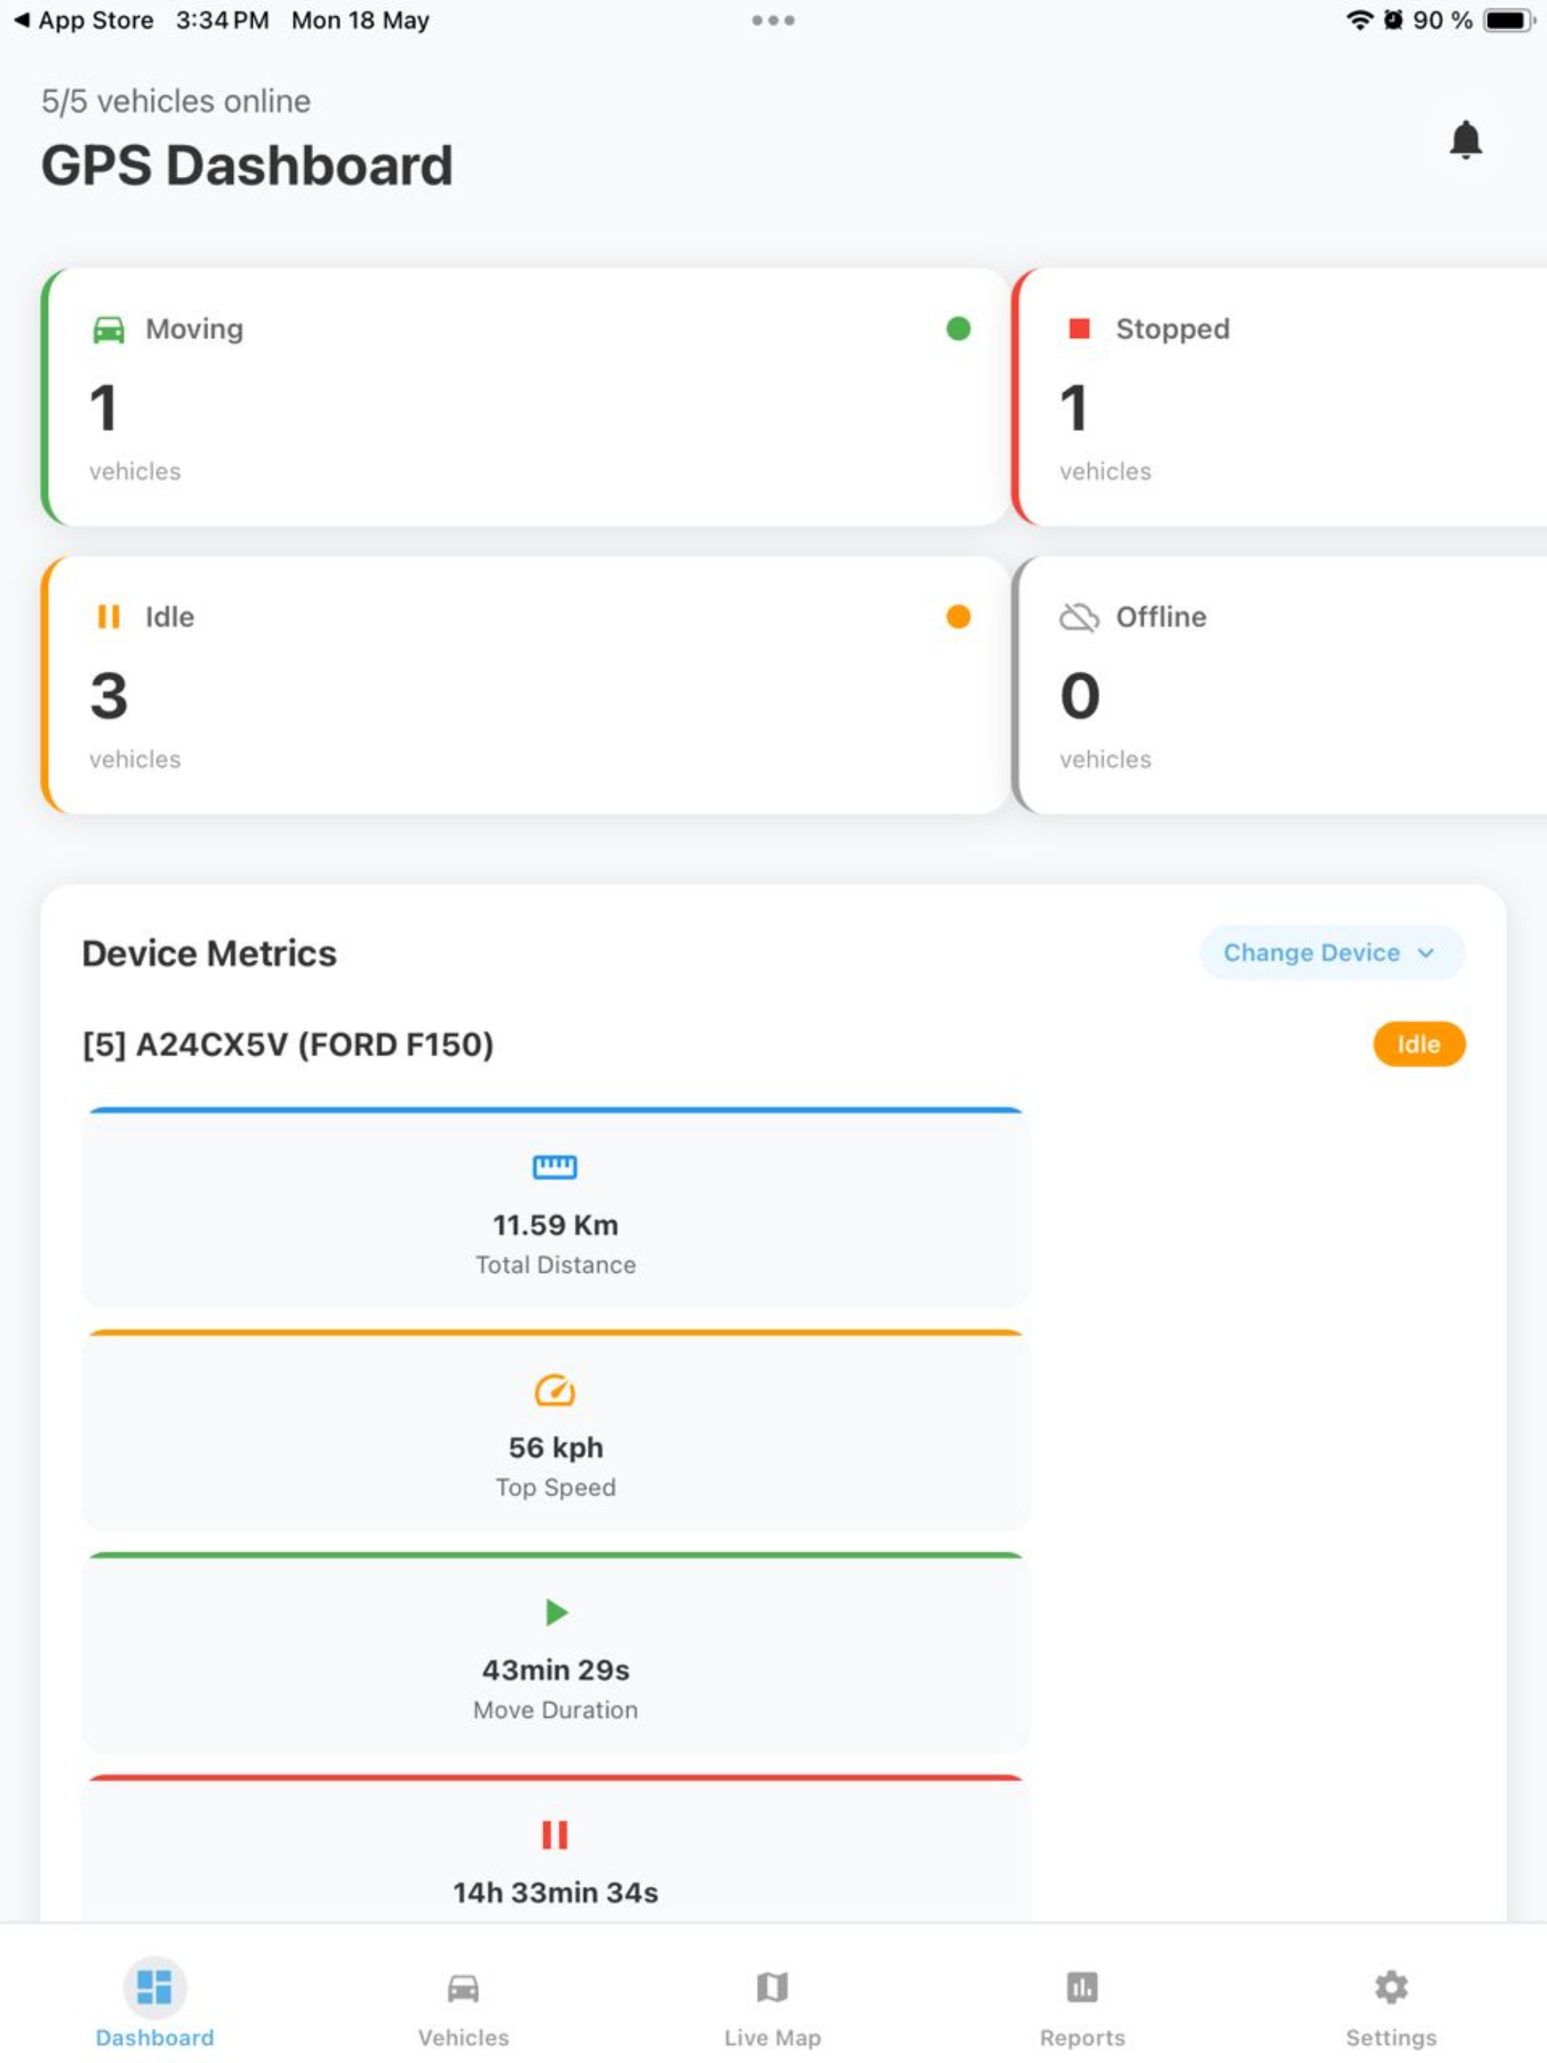
Task: Select the Move Duration metric tile
Action: coord(555,1653)
